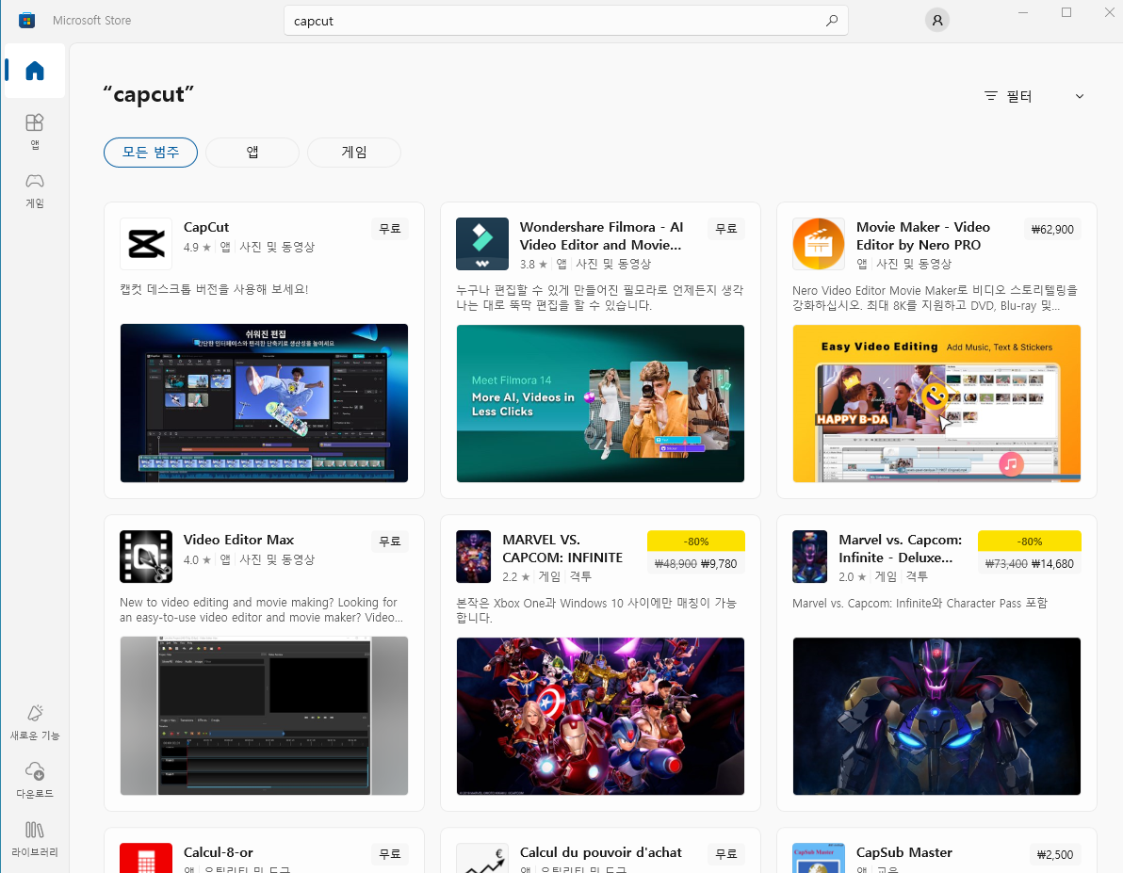Viewport: 1123px width, 873px height.
Task: Open the Games (게임) sidebar section
Action: [34, 190]
